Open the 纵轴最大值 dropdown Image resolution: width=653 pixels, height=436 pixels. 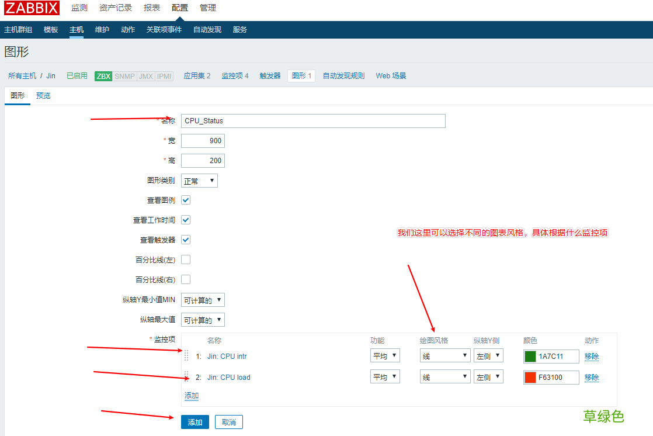[x=203, y=319]
